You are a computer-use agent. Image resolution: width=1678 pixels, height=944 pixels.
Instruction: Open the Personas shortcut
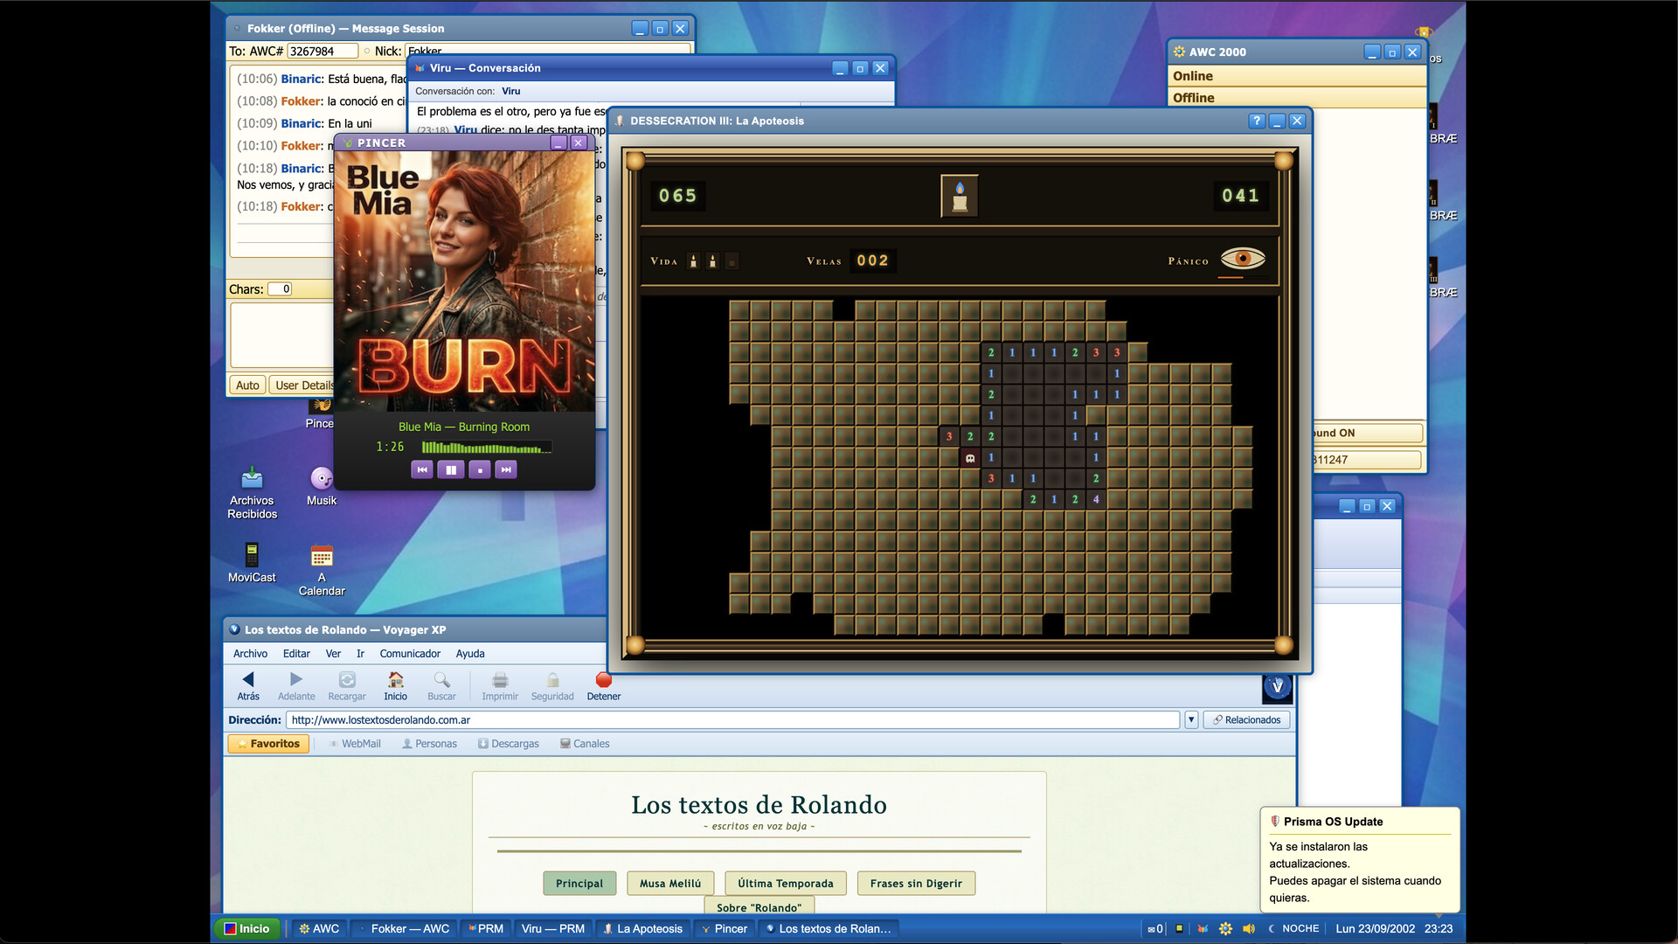click(x=430, y=744)
